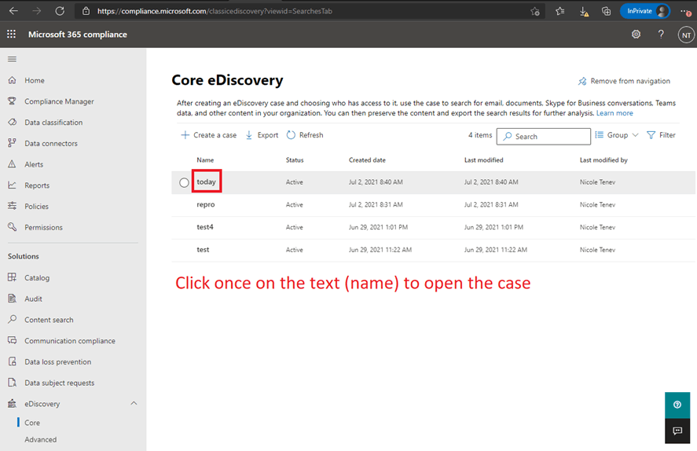Viewport: 697px width, 451px height.
Task: Open Compliance Manager in navigation
Action: point(59,101)
